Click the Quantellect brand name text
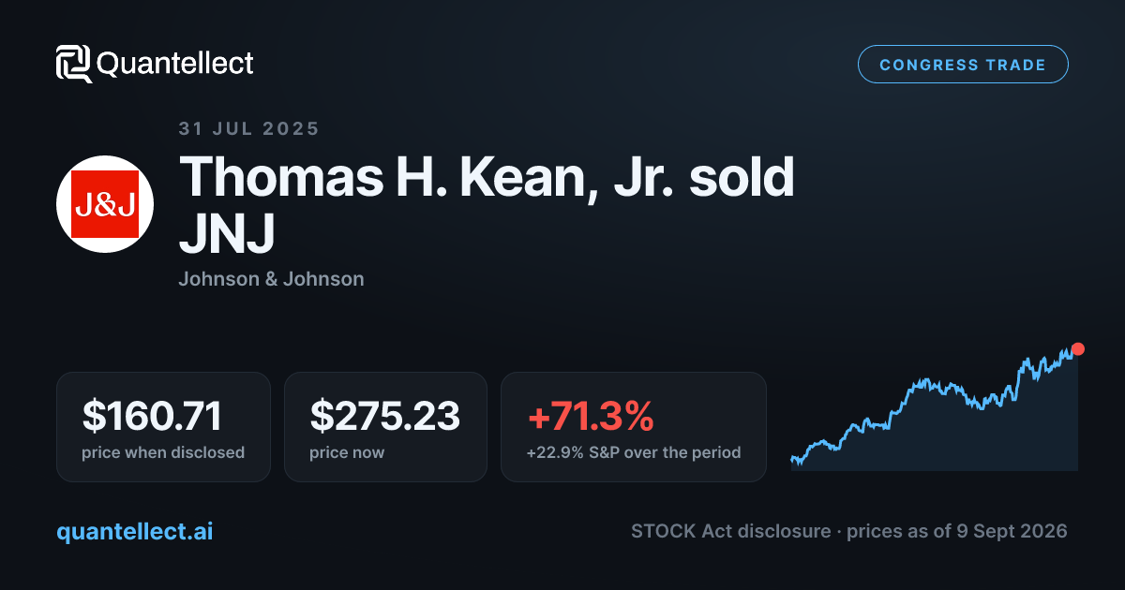This screenshot has width=1125, height=590. click(175, 64)
